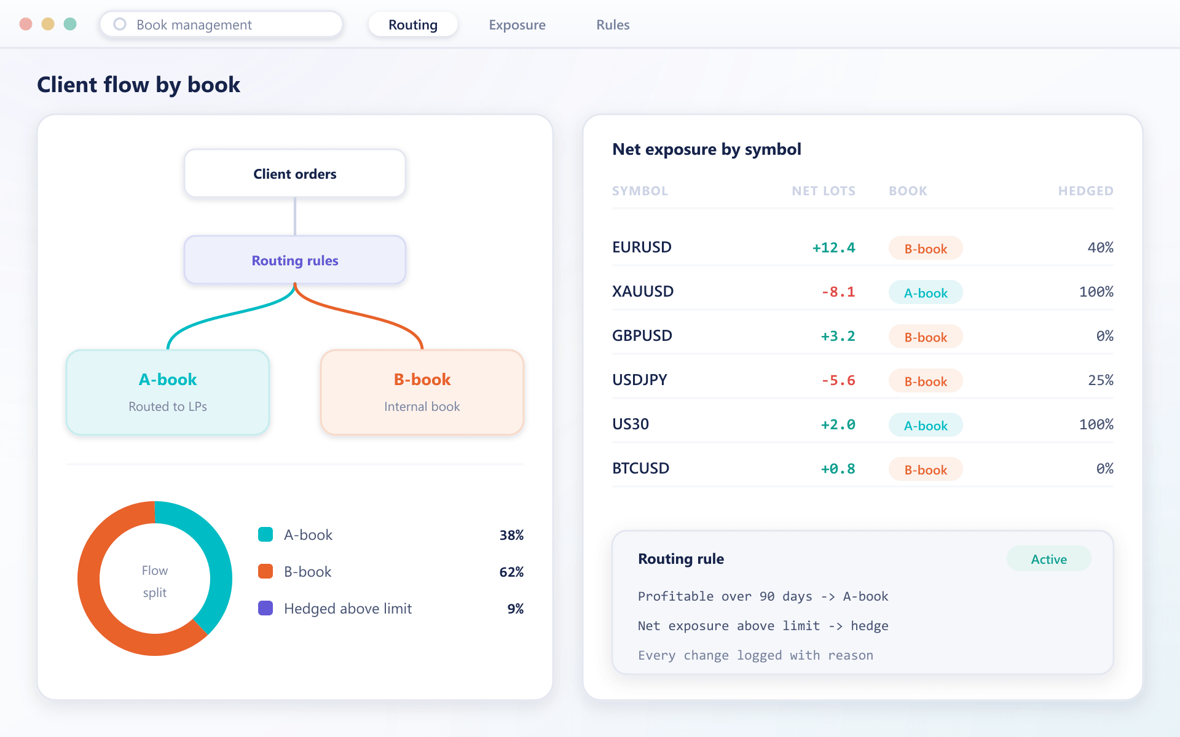Click the Every change logged with reason line
The height and width of the screenshot is (737, 1180).
click(755, 655)
